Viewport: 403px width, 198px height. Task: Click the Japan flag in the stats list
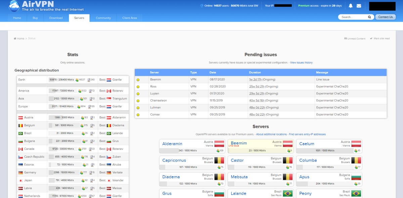[x=20, y=180]
